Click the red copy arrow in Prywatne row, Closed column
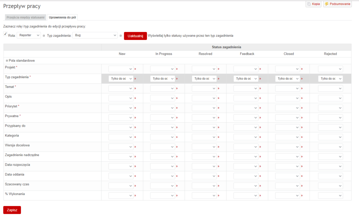This screenshot has width=359, height=220. (x=302, y=118)
